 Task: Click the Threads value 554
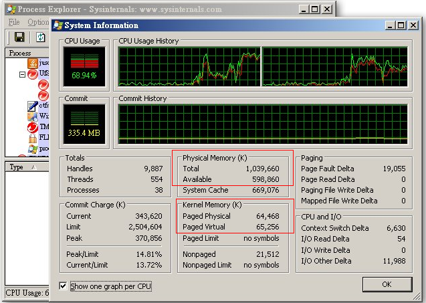click(156, 179)
